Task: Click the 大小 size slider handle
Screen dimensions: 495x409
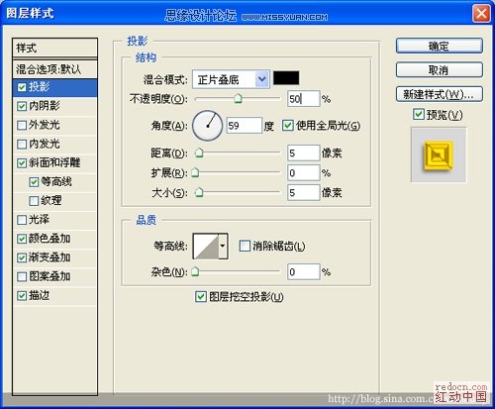Action: tap(199, 192)
